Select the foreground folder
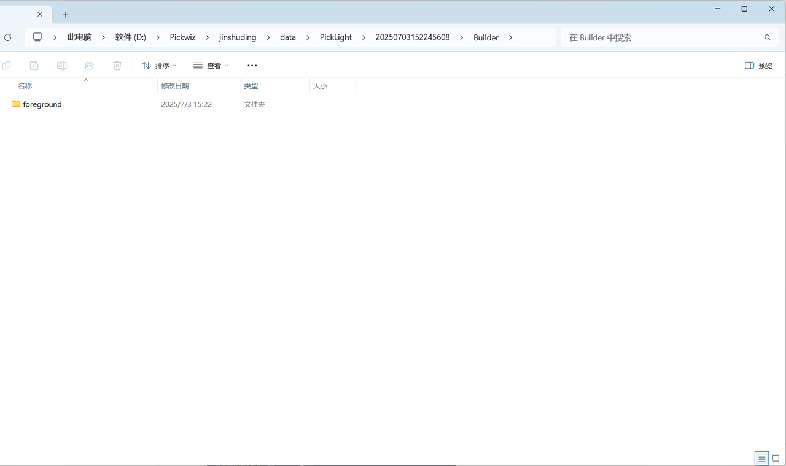 [42, 104]
